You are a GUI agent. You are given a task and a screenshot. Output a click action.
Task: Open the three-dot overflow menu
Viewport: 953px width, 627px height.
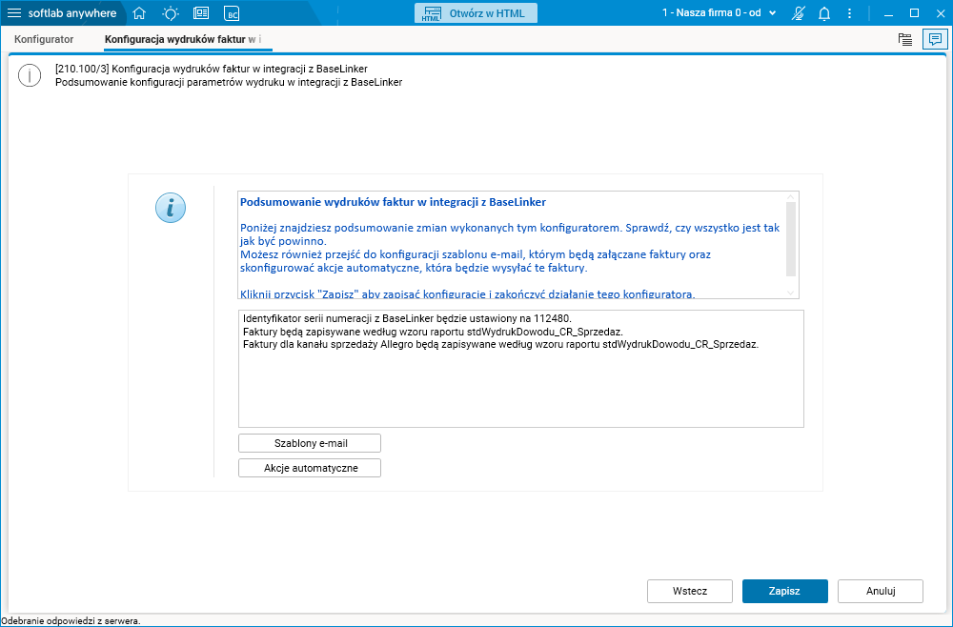coord(849,12)
